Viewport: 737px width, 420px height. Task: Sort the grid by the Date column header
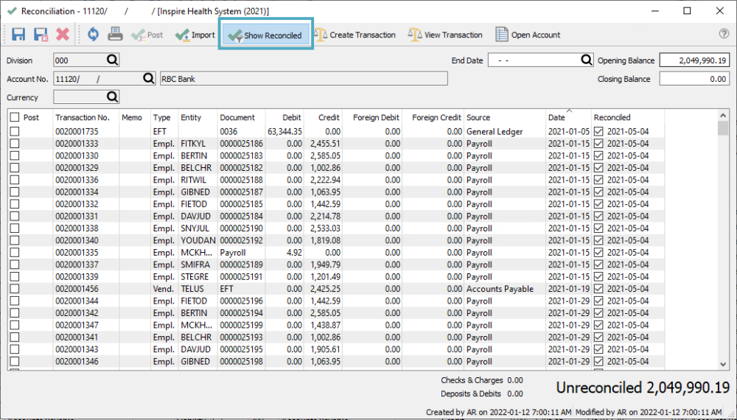(x=556, y=117)
